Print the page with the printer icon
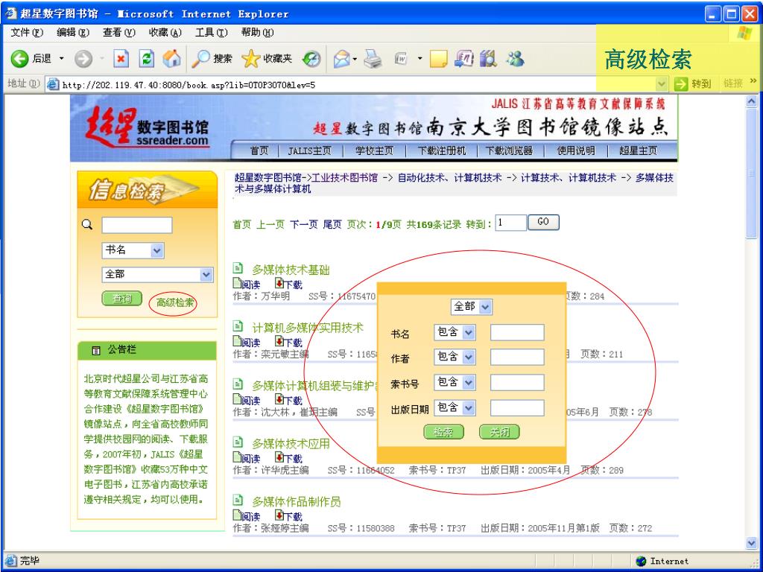763x572 pixels. coord(373,59)
